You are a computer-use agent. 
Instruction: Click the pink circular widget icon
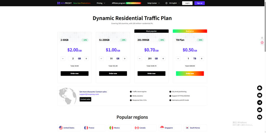coord(262,43)
